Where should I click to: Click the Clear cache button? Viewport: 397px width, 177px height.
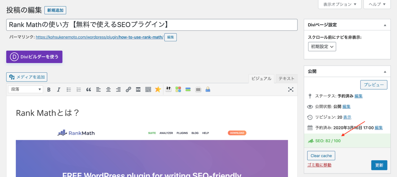point(321,156)
